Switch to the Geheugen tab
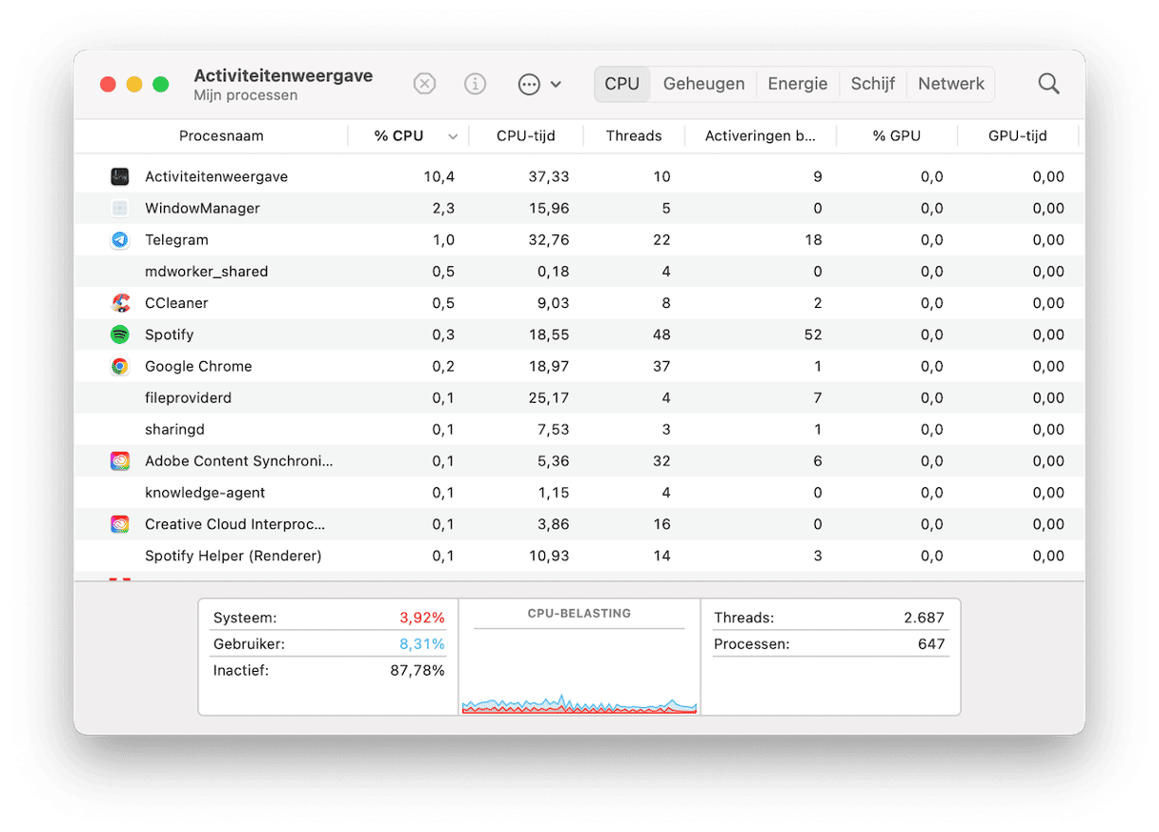 [x=703, y=84]
